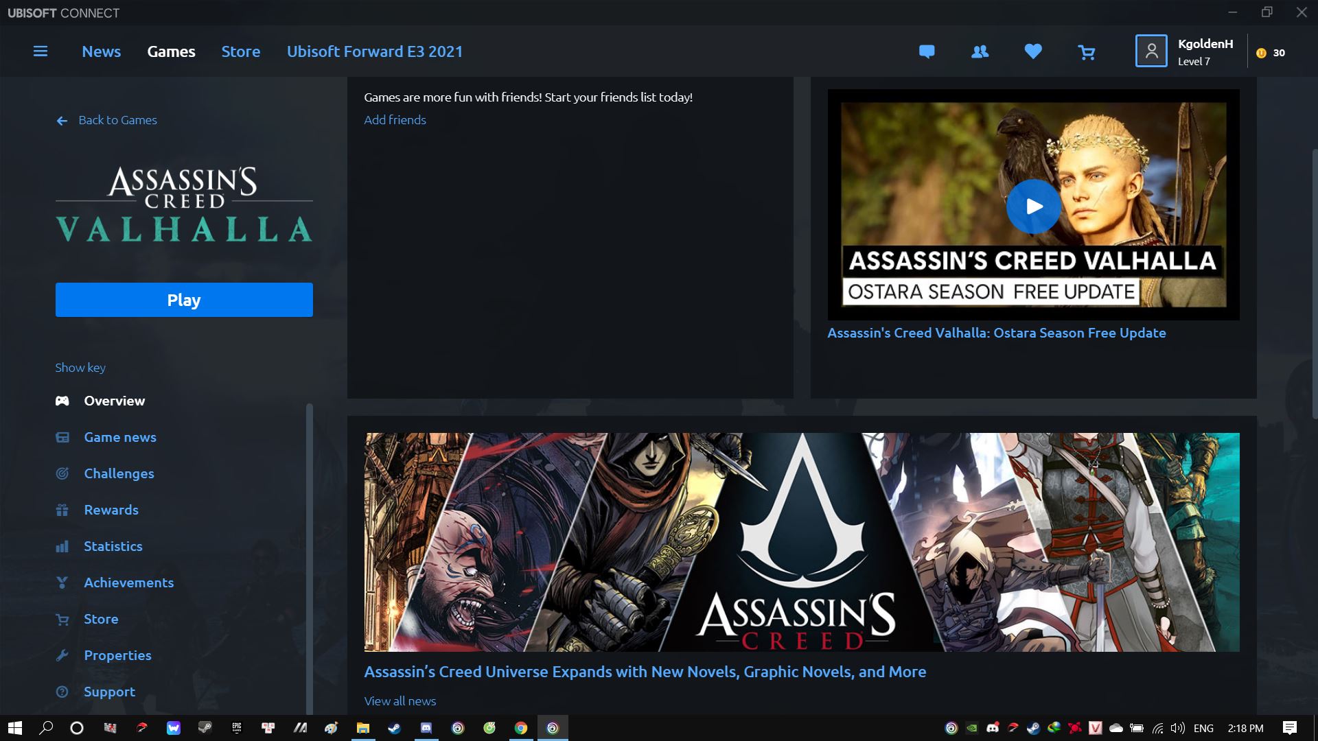This screenshot has height=741, width=1318.
Task: Toggle the hamburger menu icon
Action: point(40,51)
